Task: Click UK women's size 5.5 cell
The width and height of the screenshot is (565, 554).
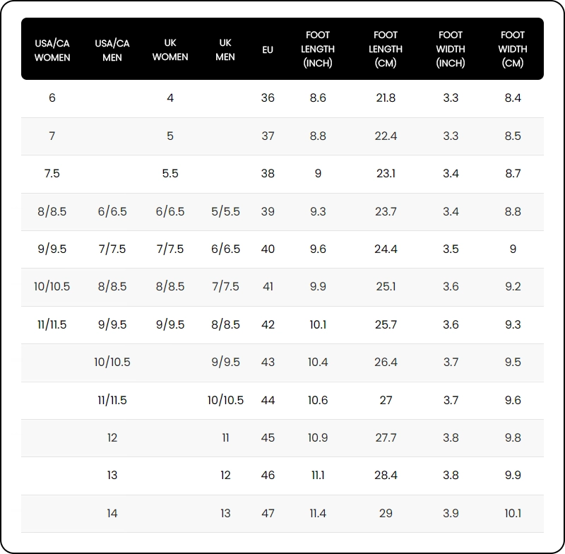Action: 170,174
